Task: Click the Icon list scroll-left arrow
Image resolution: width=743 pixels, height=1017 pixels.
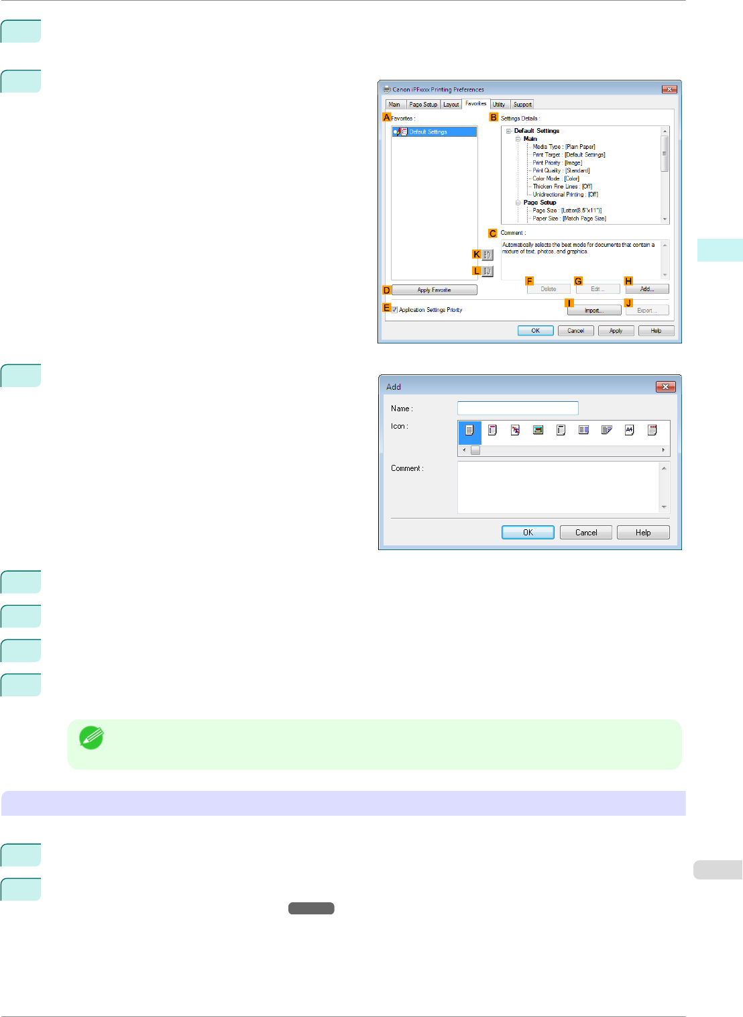Action: (464, 450)
